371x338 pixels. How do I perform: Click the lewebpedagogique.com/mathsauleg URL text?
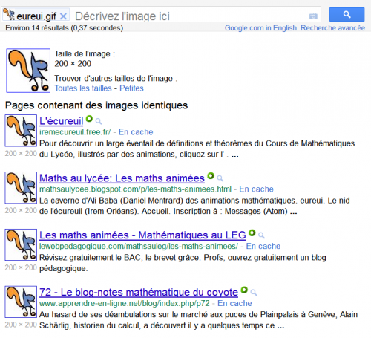(x=139, y=246)
